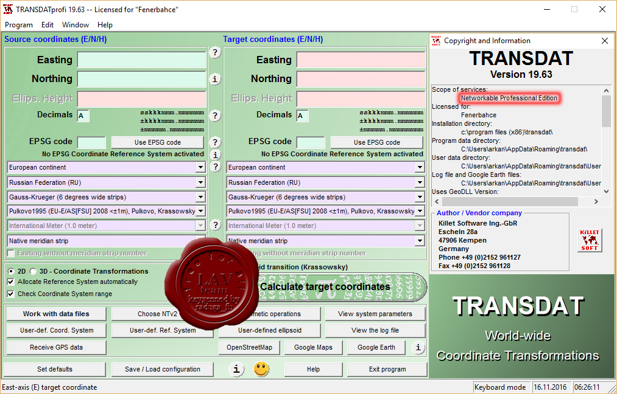
Task: Expand target European continent dropdown
Action: pos(420,167)
